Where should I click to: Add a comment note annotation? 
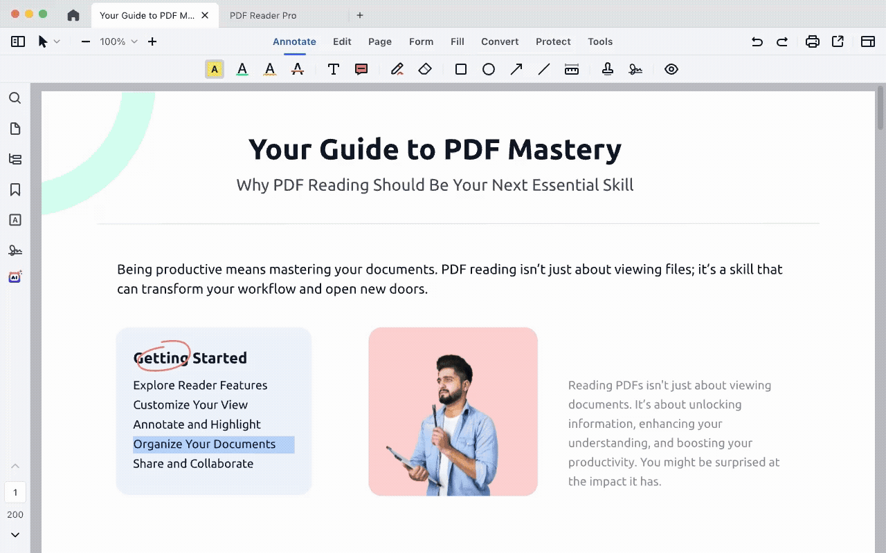[x=361, y=69]
